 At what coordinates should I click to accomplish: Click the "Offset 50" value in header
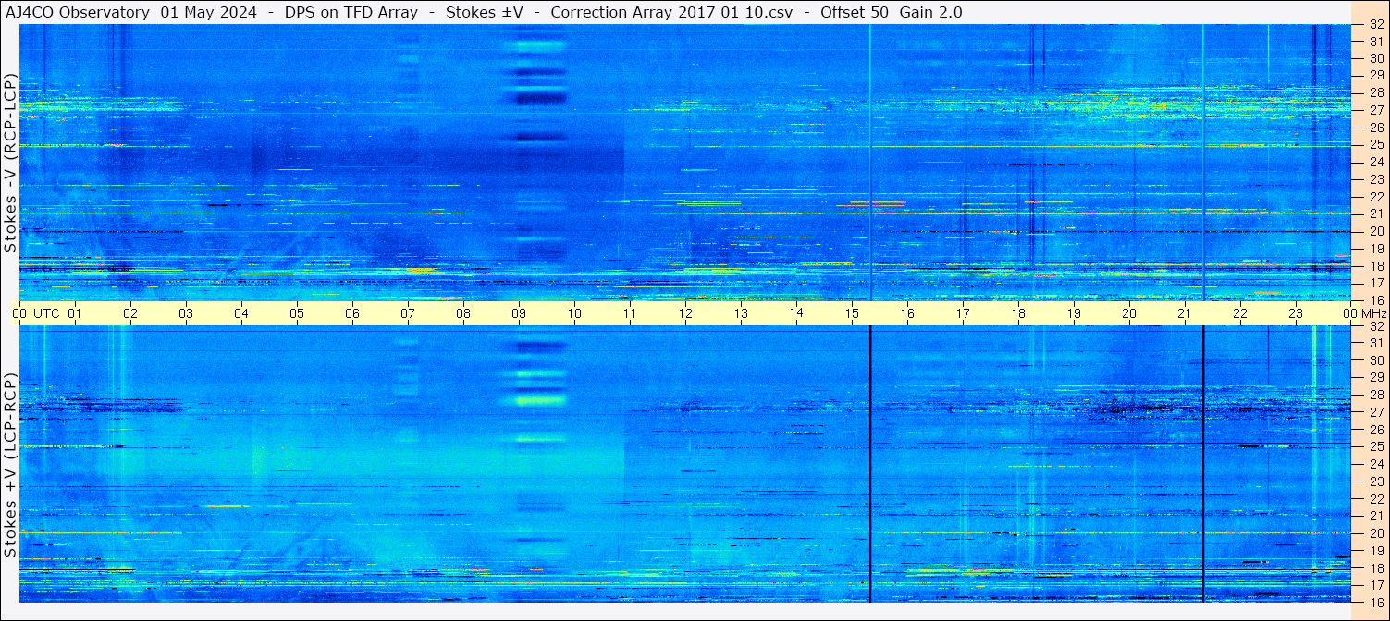click(x=855, y=13)
